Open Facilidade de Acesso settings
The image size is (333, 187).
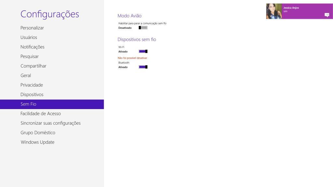pos(41,114)
